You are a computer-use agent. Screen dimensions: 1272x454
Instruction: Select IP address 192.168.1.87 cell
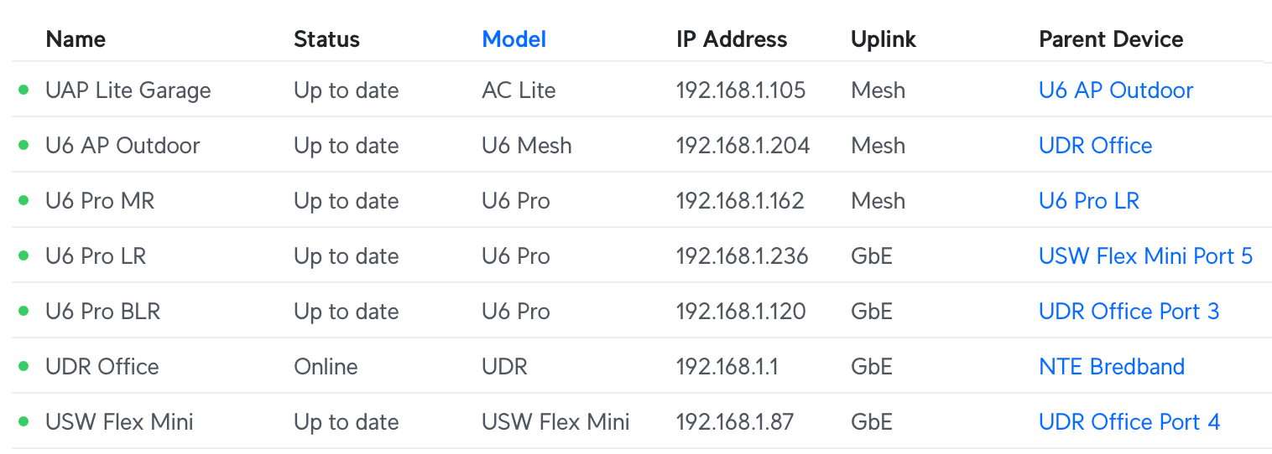(x=735, y=422)
